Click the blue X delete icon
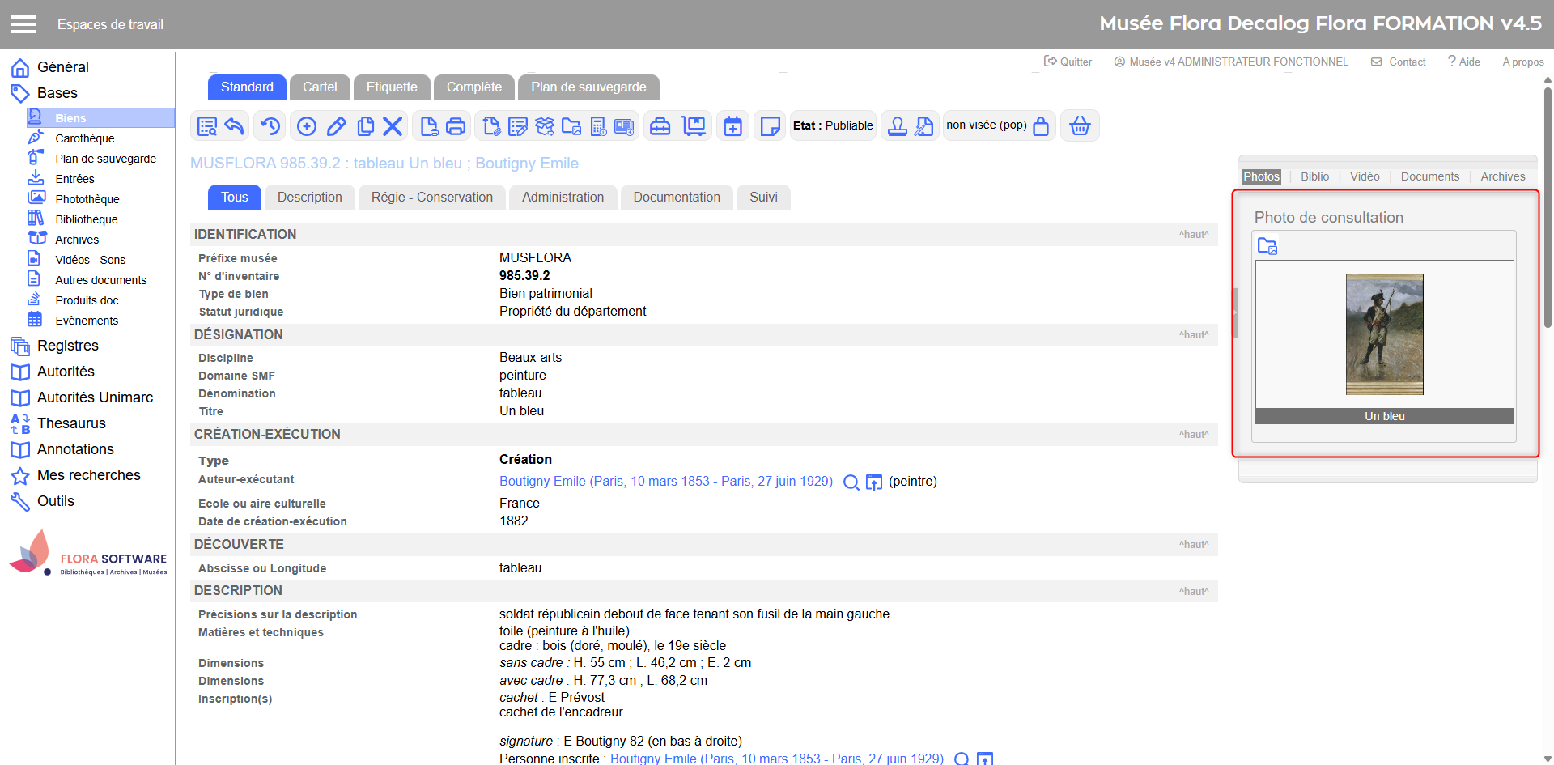Image resolution: width=1554 pixels, height=765 pixels. tap(393, 126)
